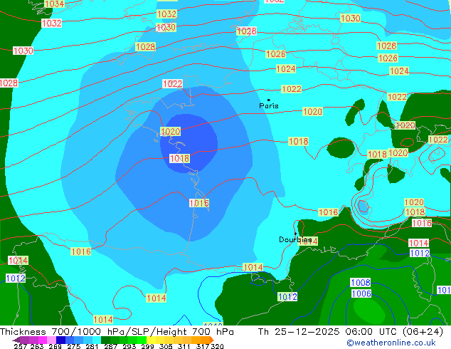The height and width of the screenshot is (349, 451).
Task: Pick the light pink legend swatch
Action: [x=51, y=340]
